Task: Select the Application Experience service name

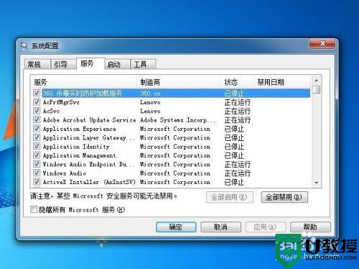Action: click(79, 129)
